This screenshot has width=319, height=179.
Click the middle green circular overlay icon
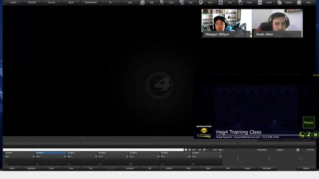309,135
